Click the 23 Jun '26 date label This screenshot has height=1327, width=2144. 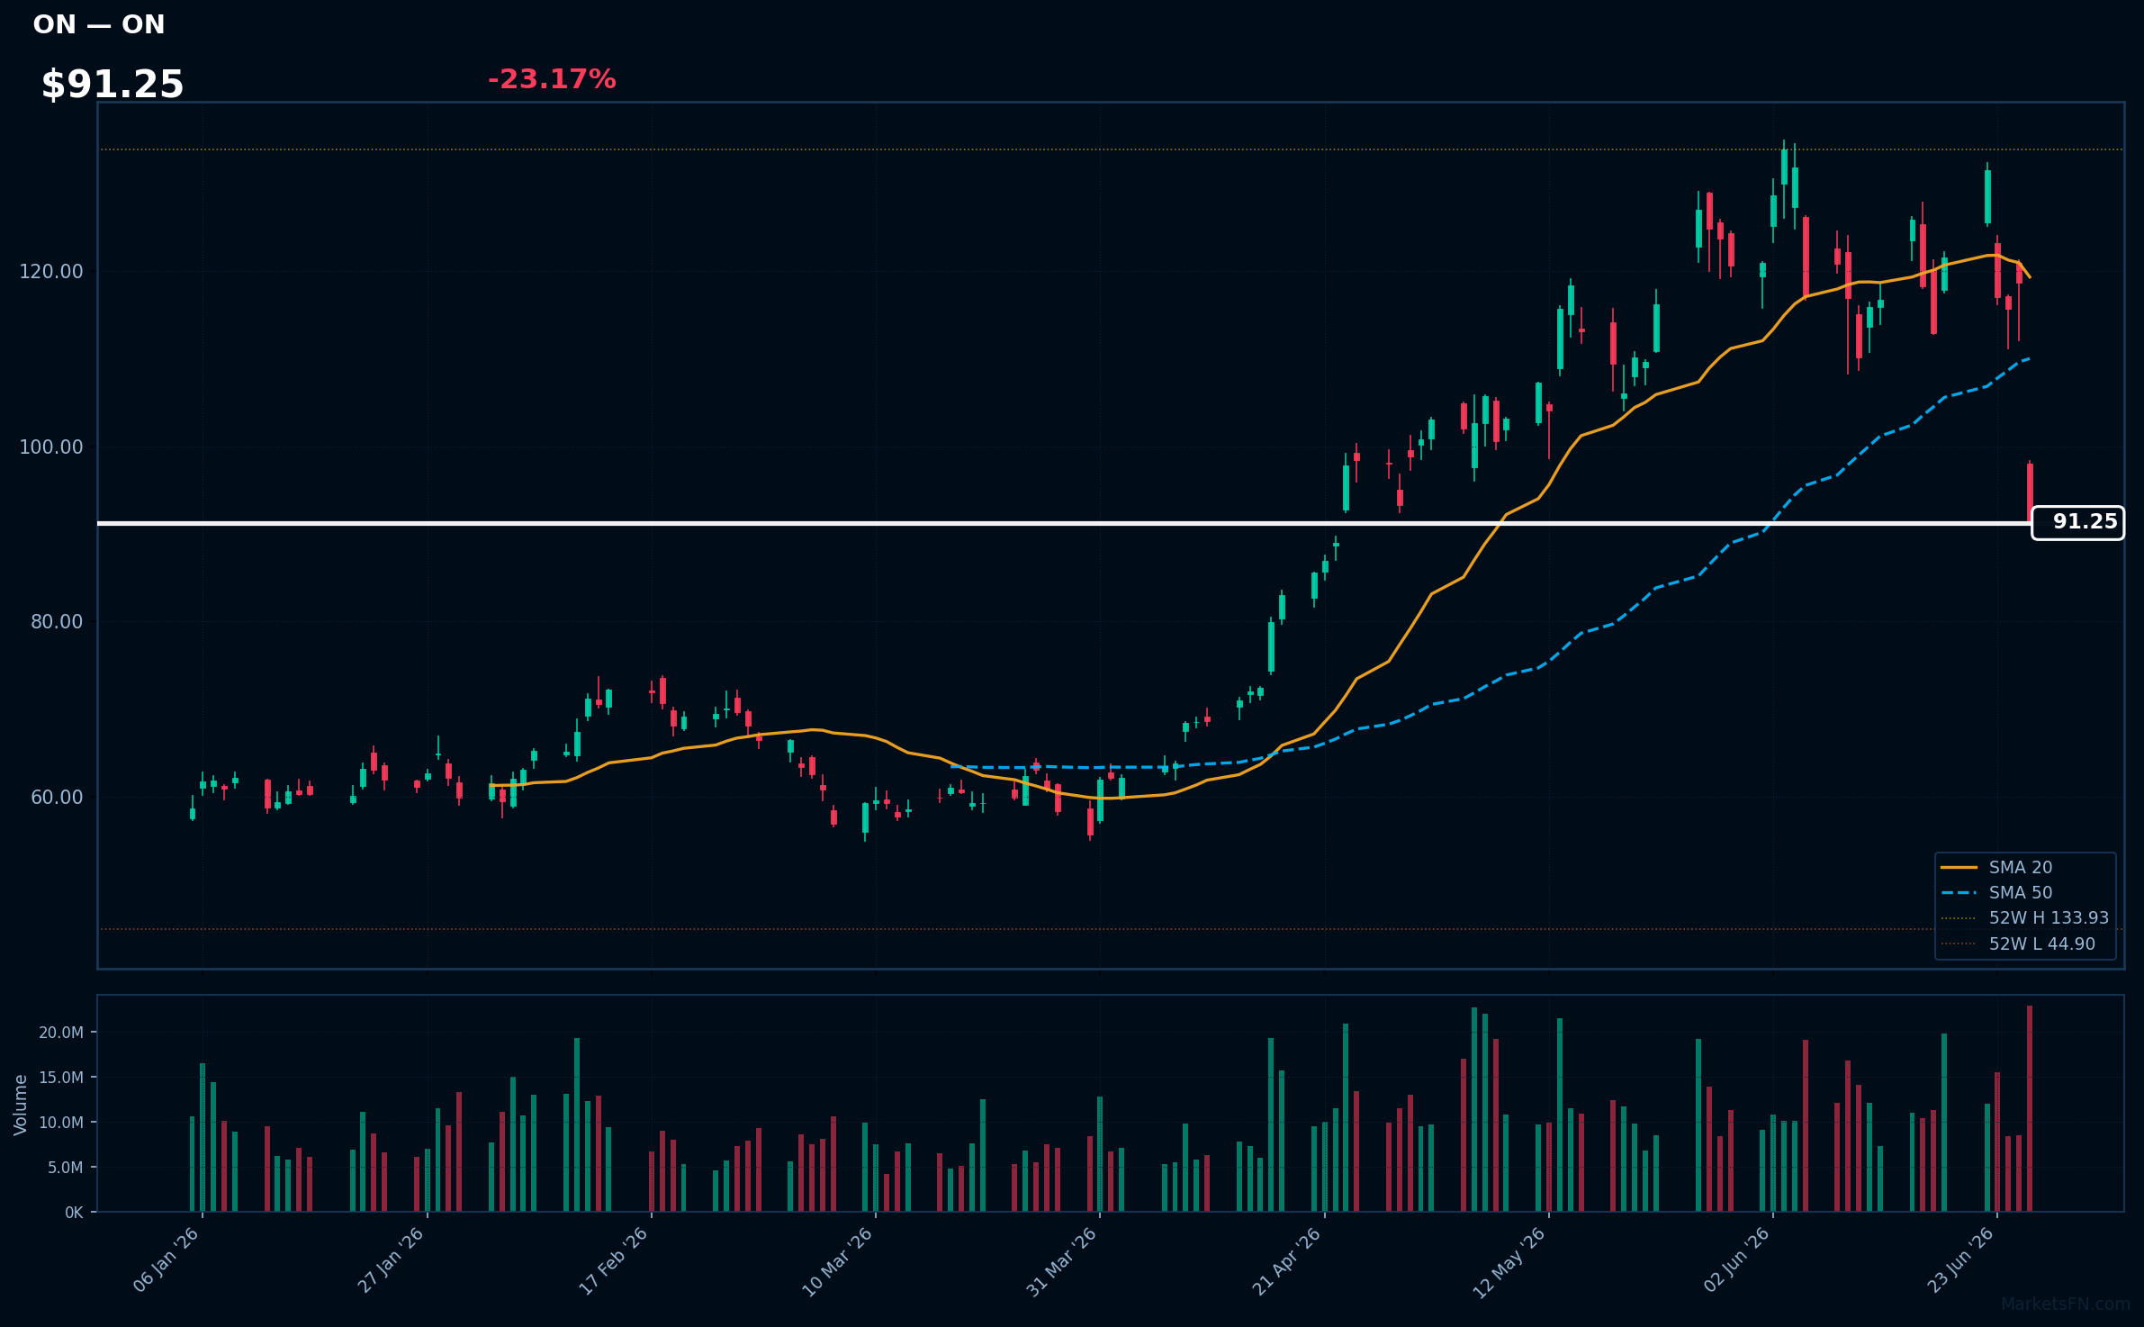pyautogui.click(x=1961, y=1259)
